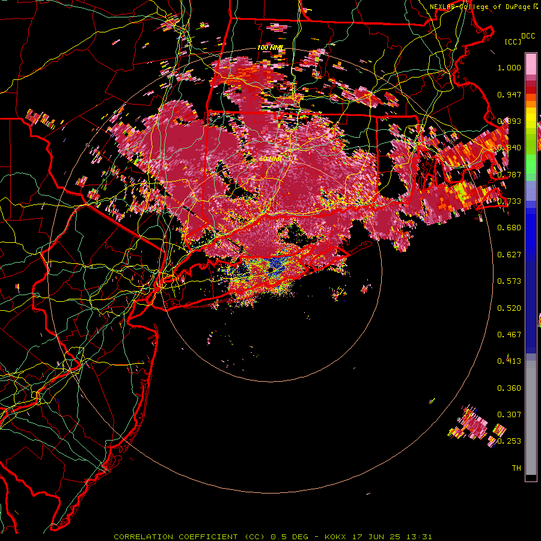The width and height of the screenshot is (541, 541).
Task: Click the [CC] unit label
Action: coord(513,41)
